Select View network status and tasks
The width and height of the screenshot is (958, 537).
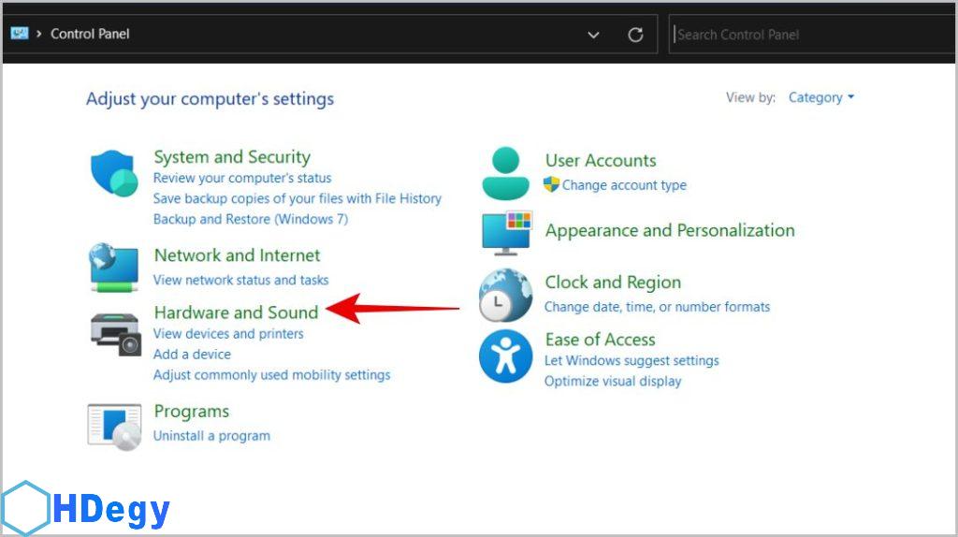point(240,280)
